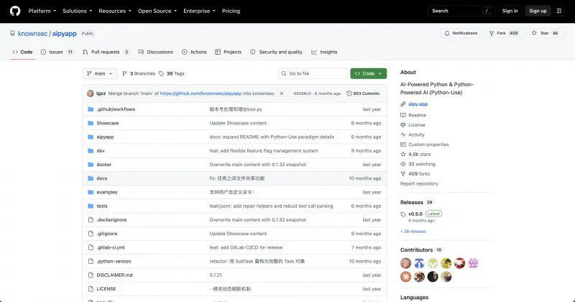Open the Activity link
Screen dimensions: 575x302
coord(413,135)
